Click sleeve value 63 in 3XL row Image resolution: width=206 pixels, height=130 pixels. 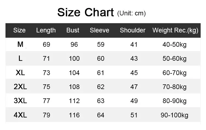[x=101, y=101]
